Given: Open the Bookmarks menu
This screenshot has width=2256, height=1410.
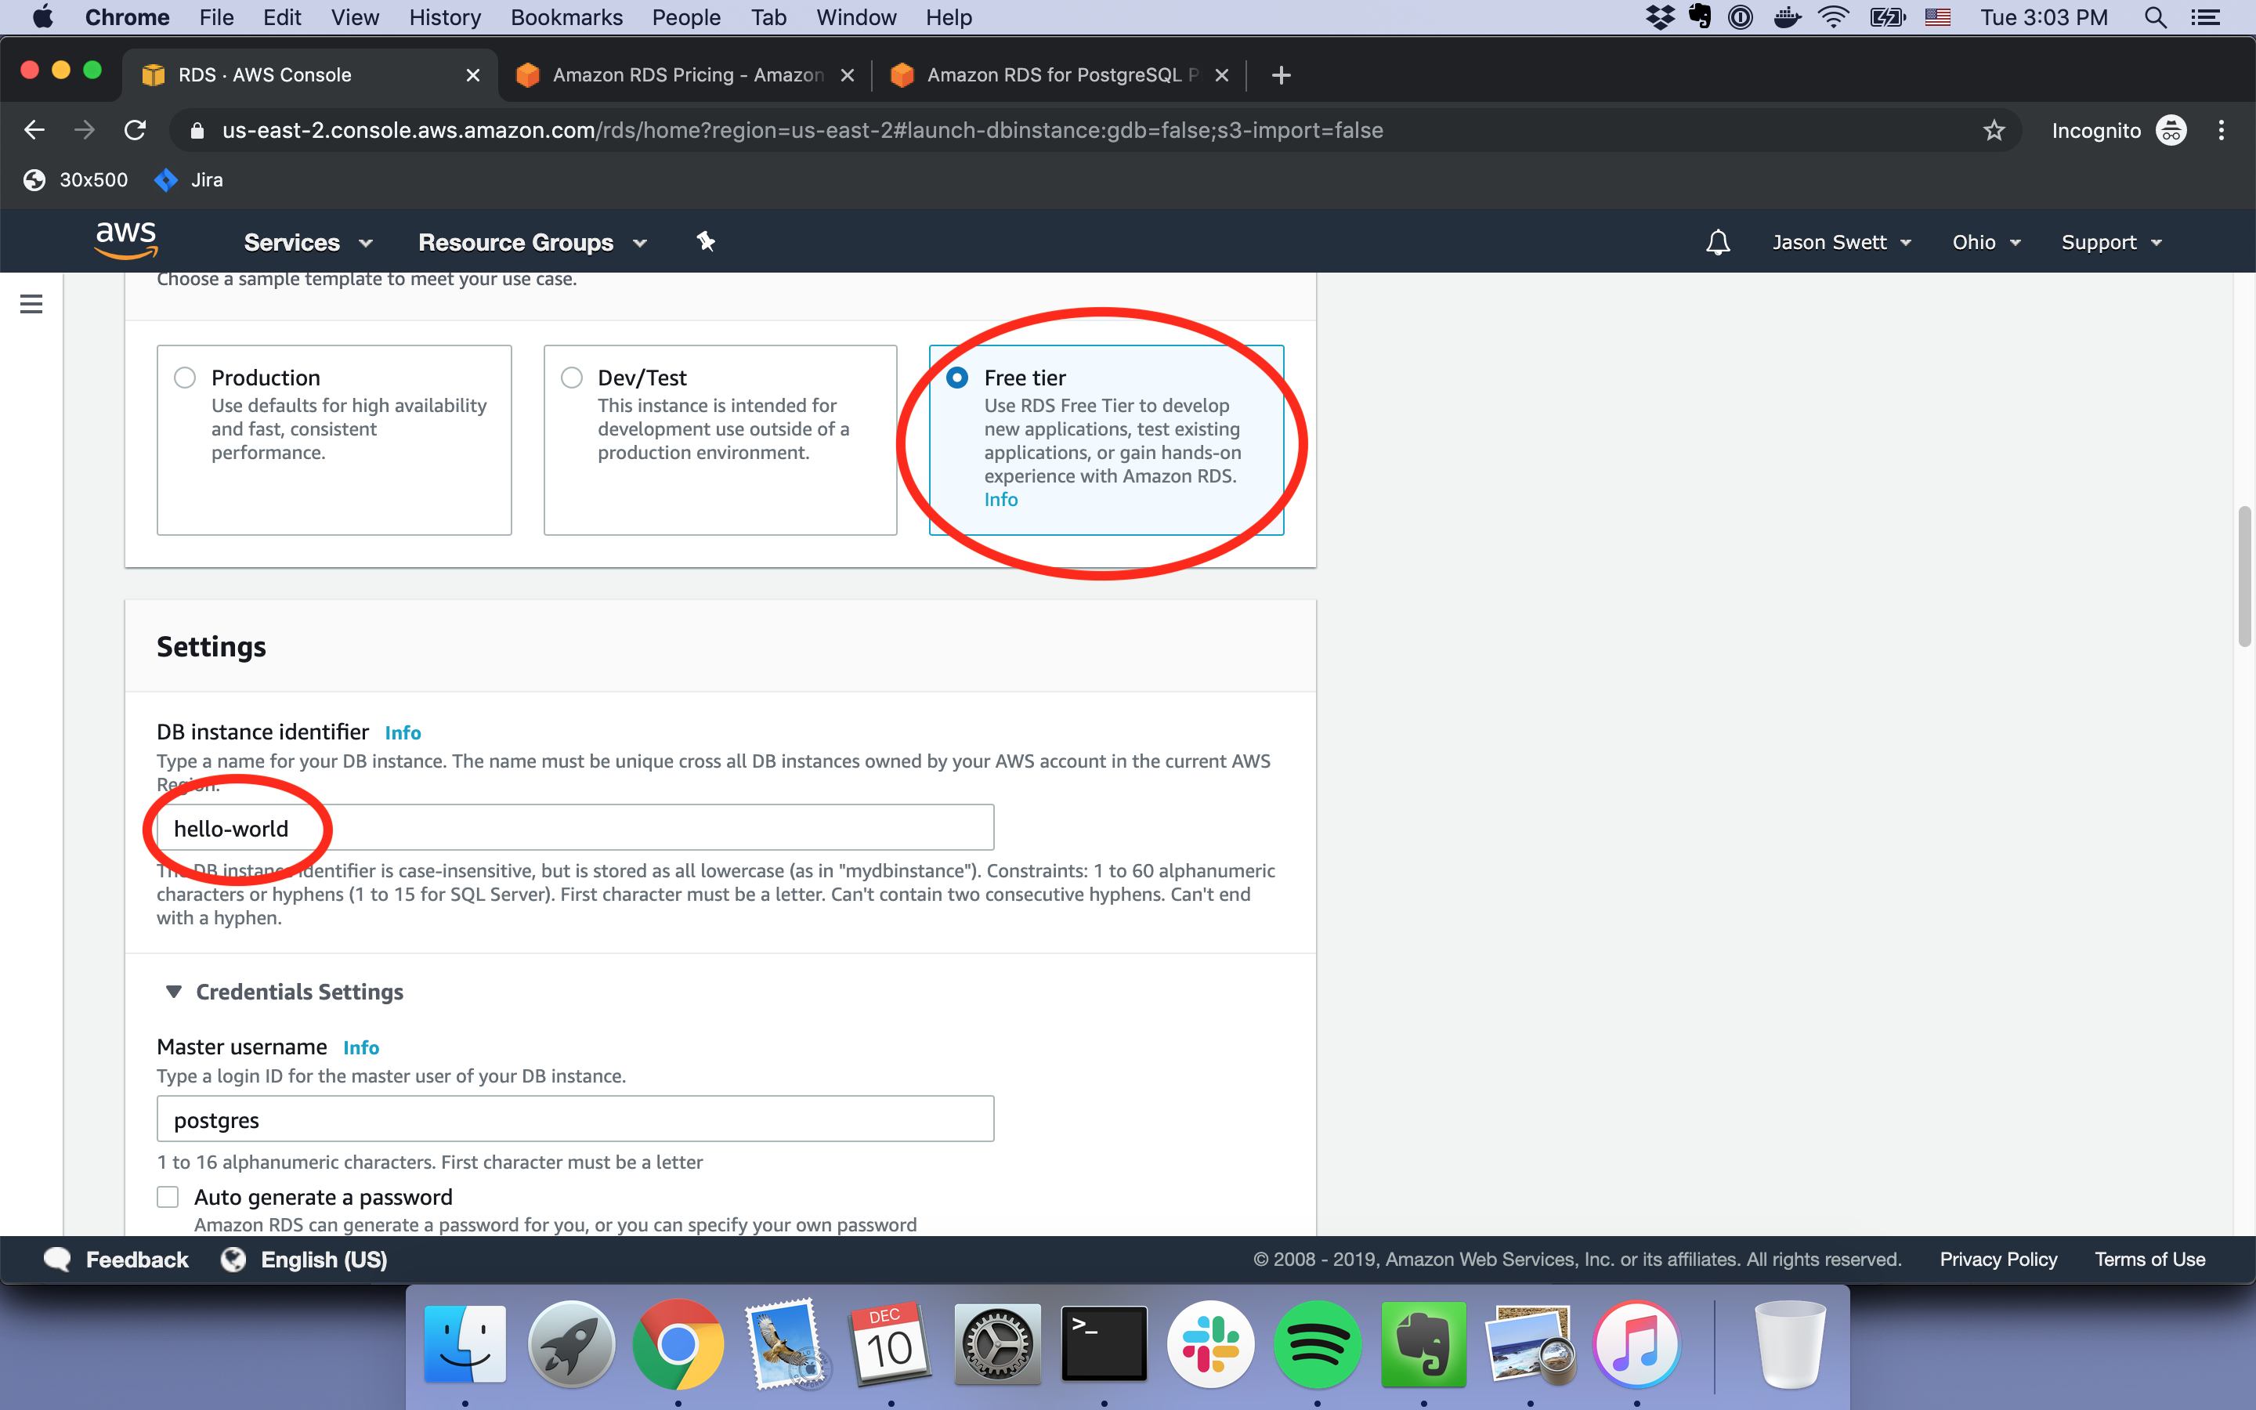Looking at the screenshot, I should point(566,18).
